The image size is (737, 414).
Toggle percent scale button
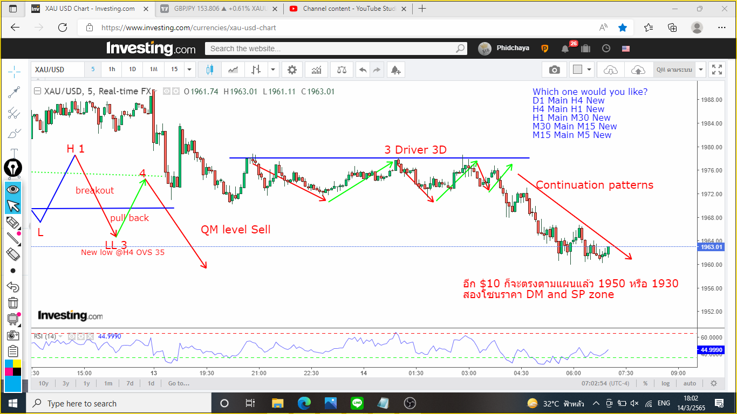645,383
